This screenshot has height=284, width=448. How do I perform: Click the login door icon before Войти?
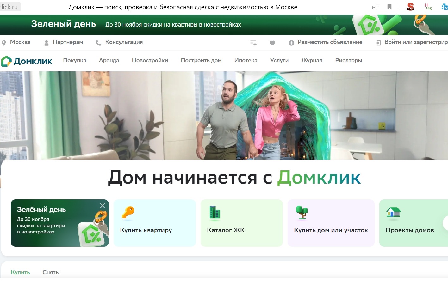(x=377, y=42)
